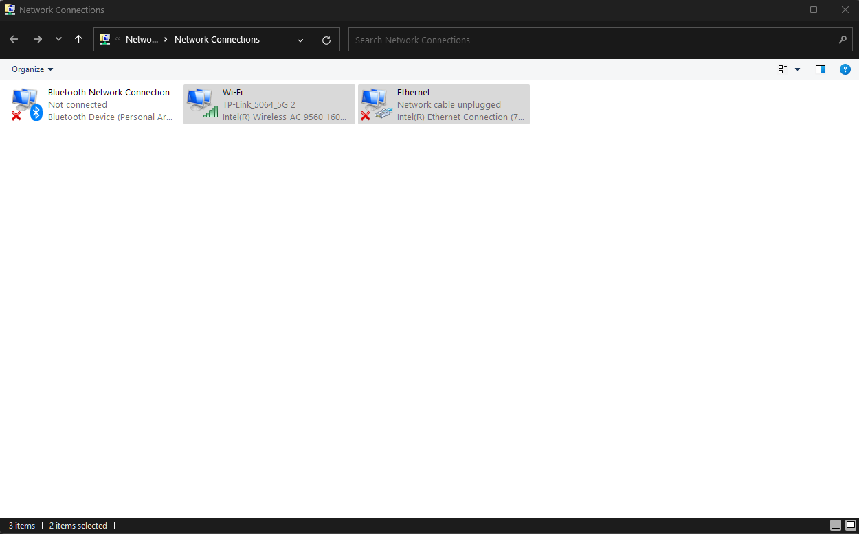
Task: Select the Bluetooth Network Connection adapter icon
Action: tap(27, 104)
